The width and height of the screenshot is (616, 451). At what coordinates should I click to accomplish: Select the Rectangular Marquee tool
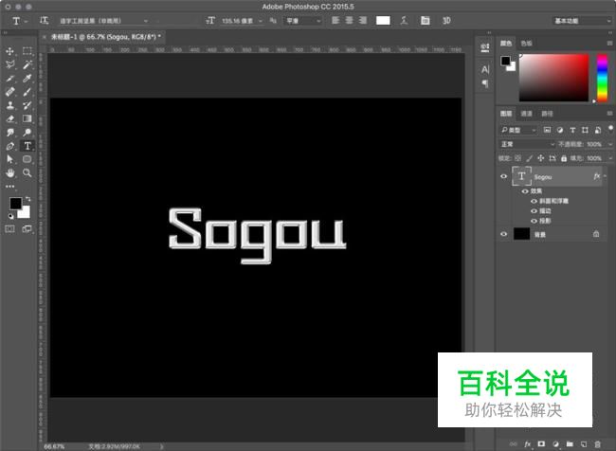27,51
